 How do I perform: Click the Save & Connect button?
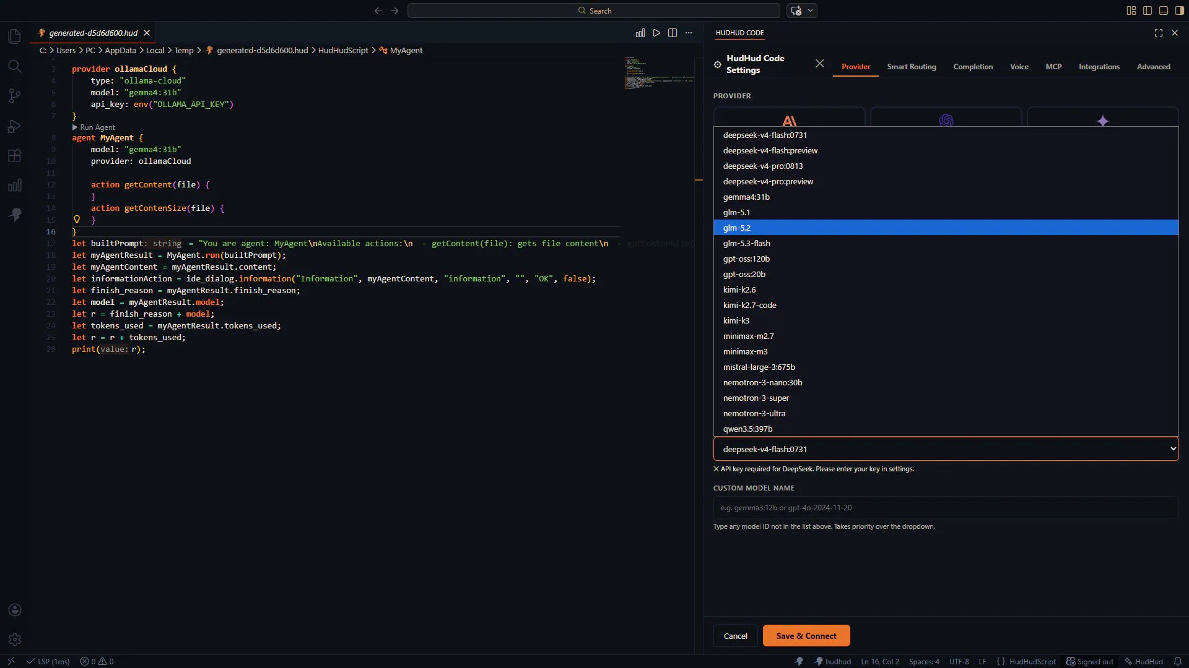(x=806, y=636)
